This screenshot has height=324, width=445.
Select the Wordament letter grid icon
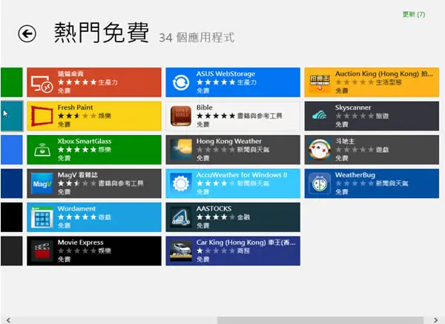pos(42,217)
